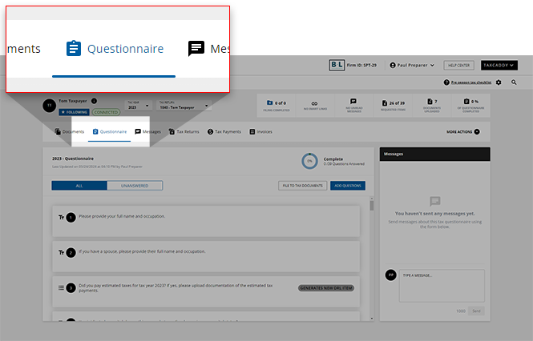Viewport: 533px width, 341px height.
Task: Click the Connected status badge
Action: pyautogui.click(x=106, y=112)
